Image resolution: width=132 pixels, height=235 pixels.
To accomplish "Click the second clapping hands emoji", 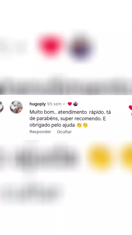I will click(x=85, y=125).
